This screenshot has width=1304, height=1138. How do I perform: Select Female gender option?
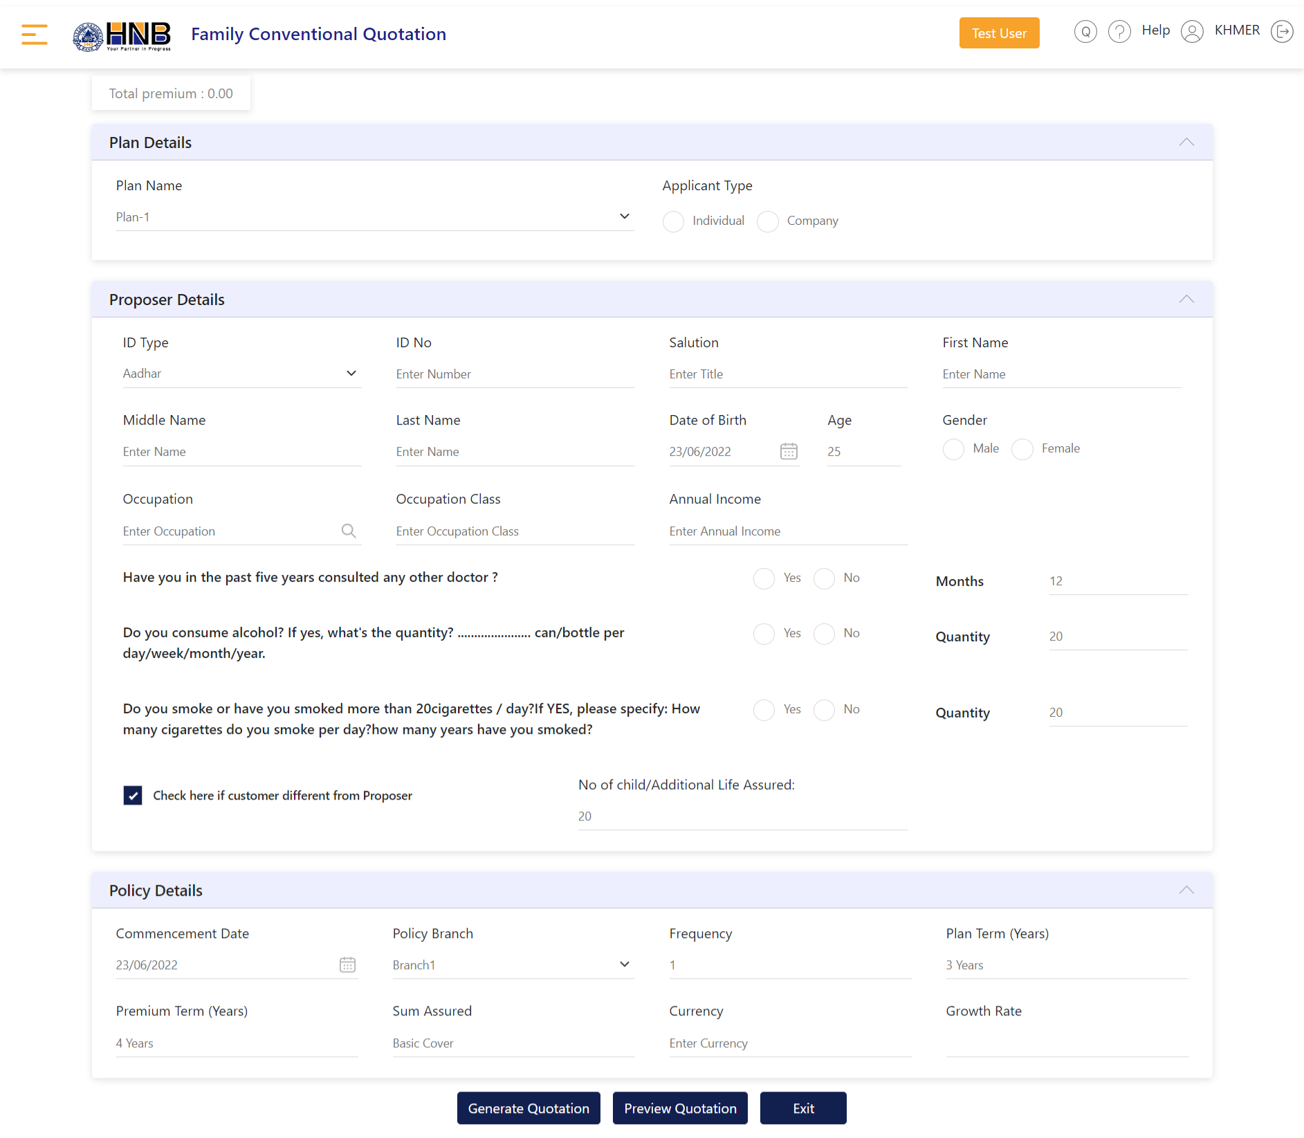[x=1022, y=449]
